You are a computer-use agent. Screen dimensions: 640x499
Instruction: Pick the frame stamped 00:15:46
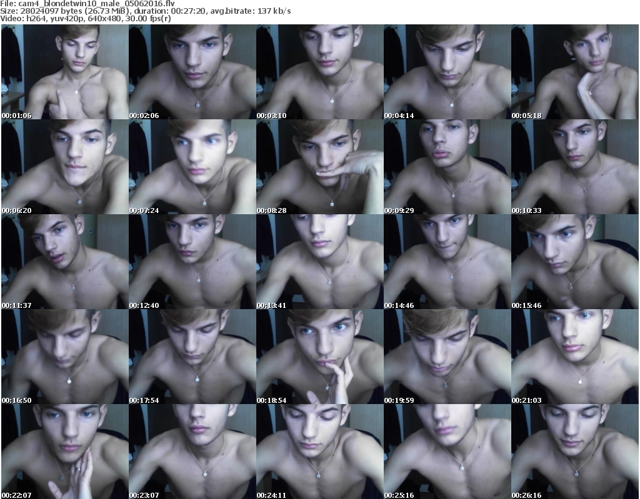pos(575,262)
